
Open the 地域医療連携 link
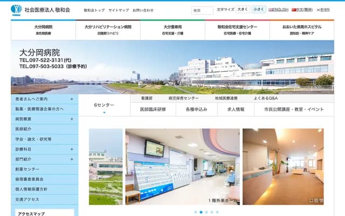pos(226,98)
